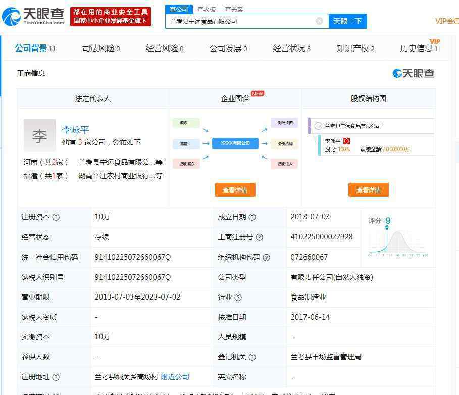
Task: Click the 公司类型 value 有限责任公司(自然人独资)
Action: 332,277
